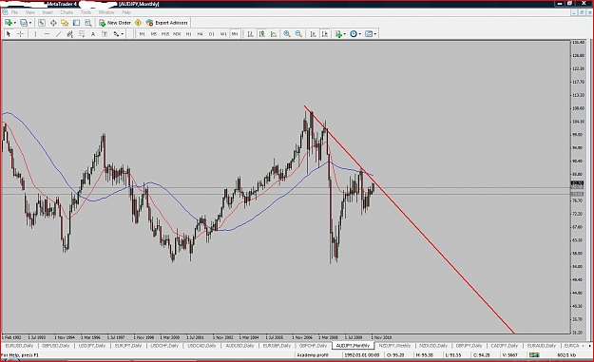Toggle the Terminal window icon
The image size is (594, 362).
pyautogui.click(x=77, y=23)
